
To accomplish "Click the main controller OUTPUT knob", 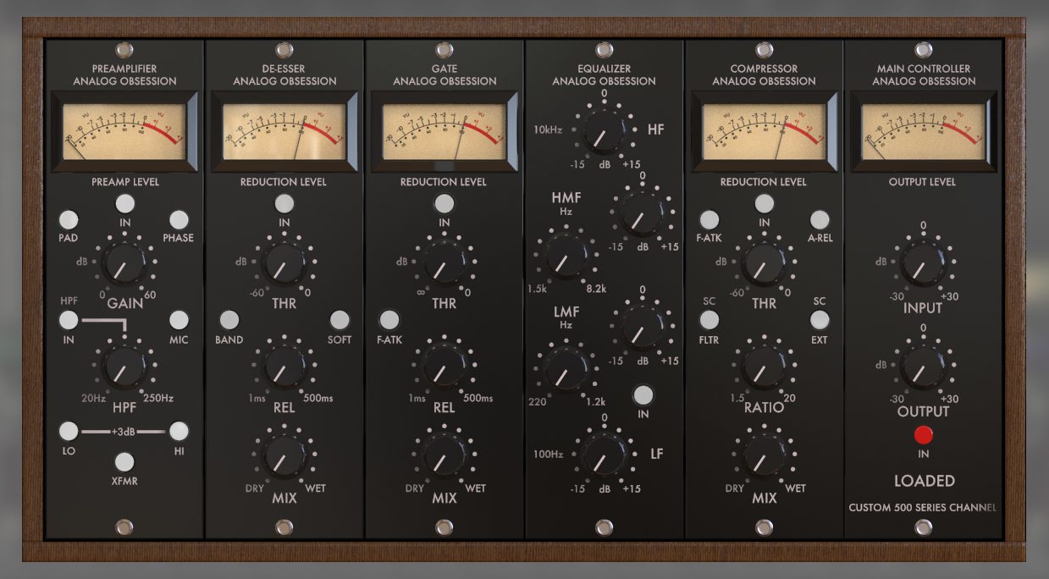I will 924,367.
